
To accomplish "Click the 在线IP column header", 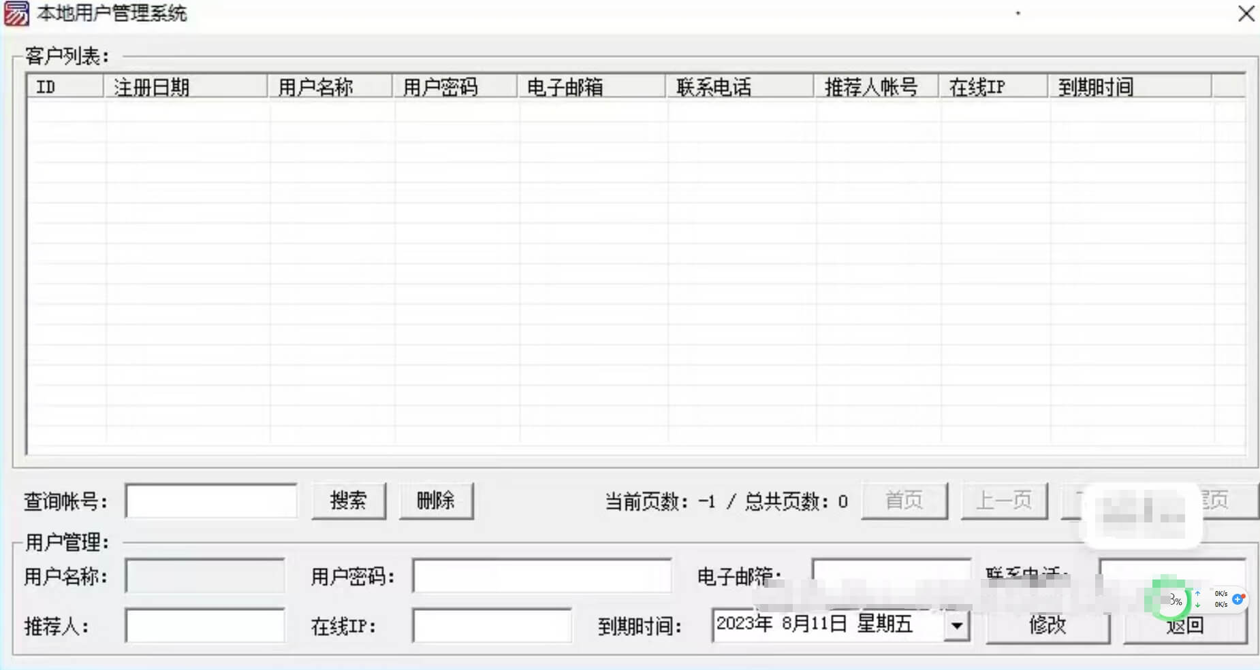I will [x=994, y=87].
